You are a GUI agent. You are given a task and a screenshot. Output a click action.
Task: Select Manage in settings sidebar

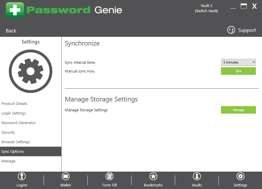click(8, 161)
